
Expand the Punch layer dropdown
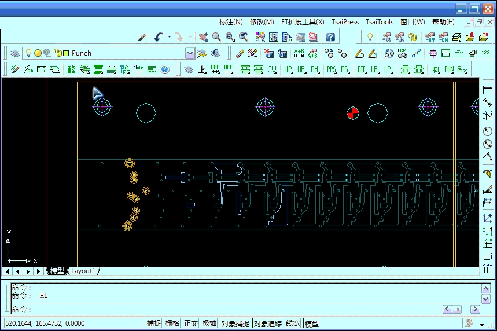click(x=190, y=53)
